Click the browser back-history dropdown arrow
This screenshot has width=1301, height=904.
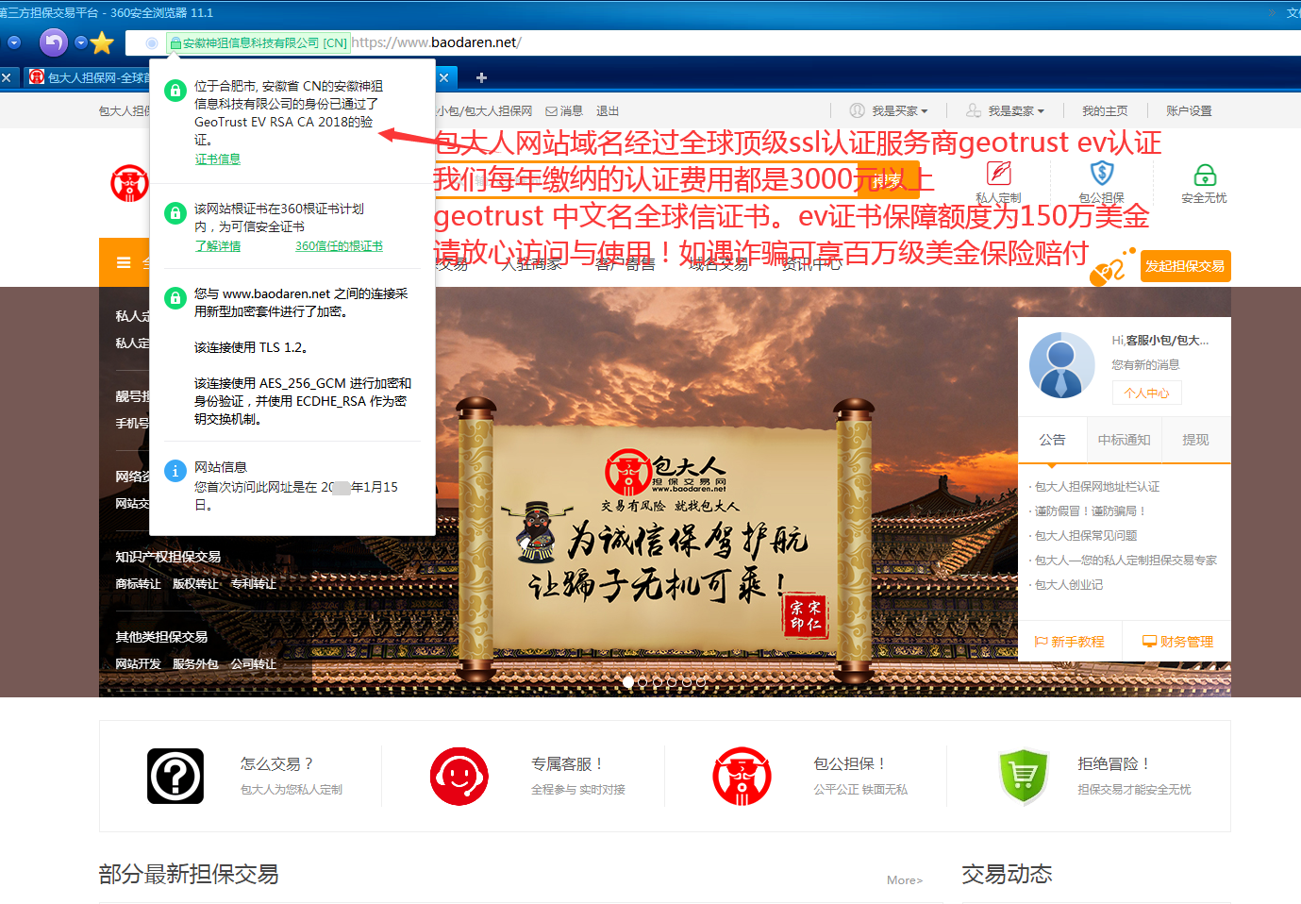13,42
